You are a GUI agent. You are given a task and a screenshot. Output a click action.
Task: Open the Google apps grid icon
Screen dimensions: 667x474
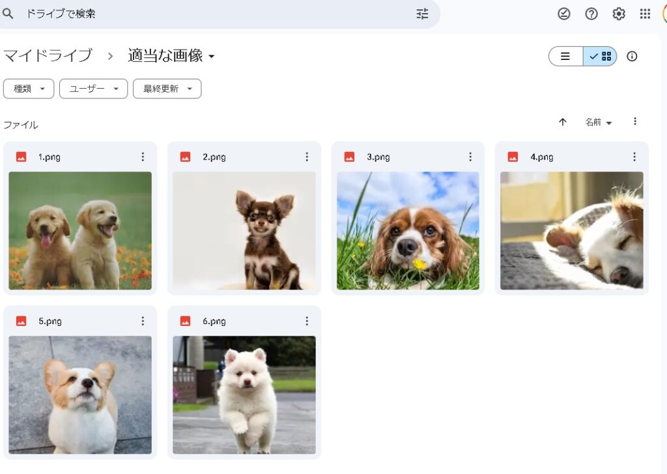tap(645, 14)
